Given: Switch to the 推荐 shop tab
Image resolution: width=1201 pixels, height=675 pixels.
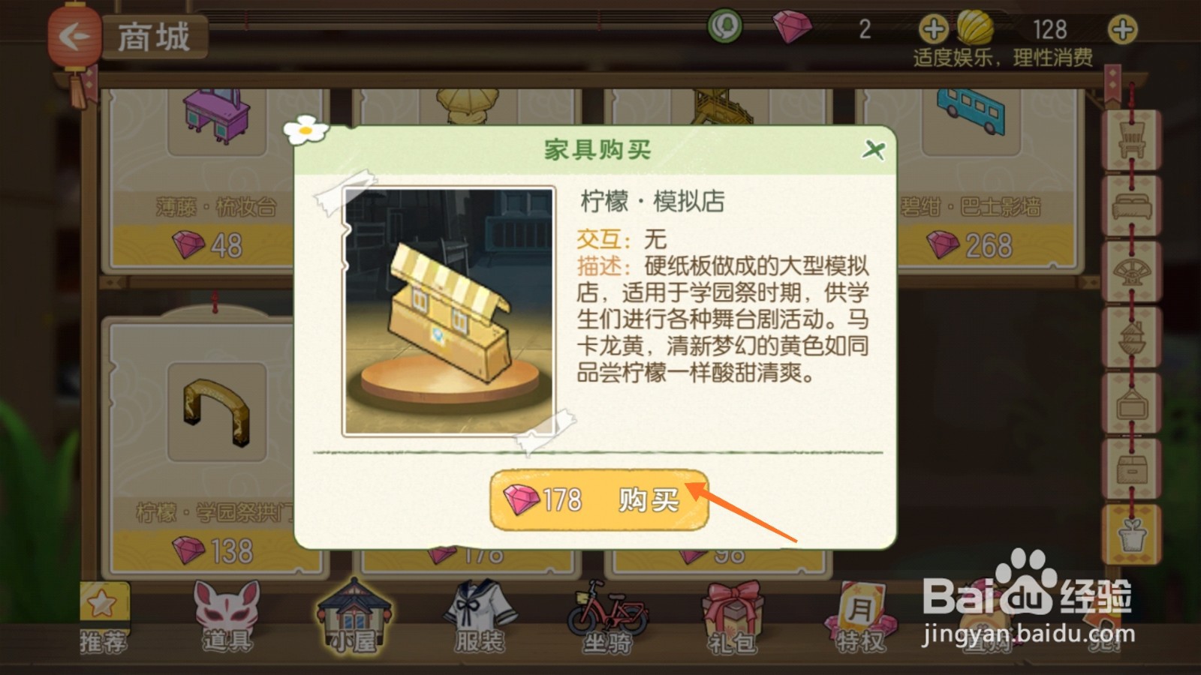Looking at the screenshot, I should tap(104, 619).
